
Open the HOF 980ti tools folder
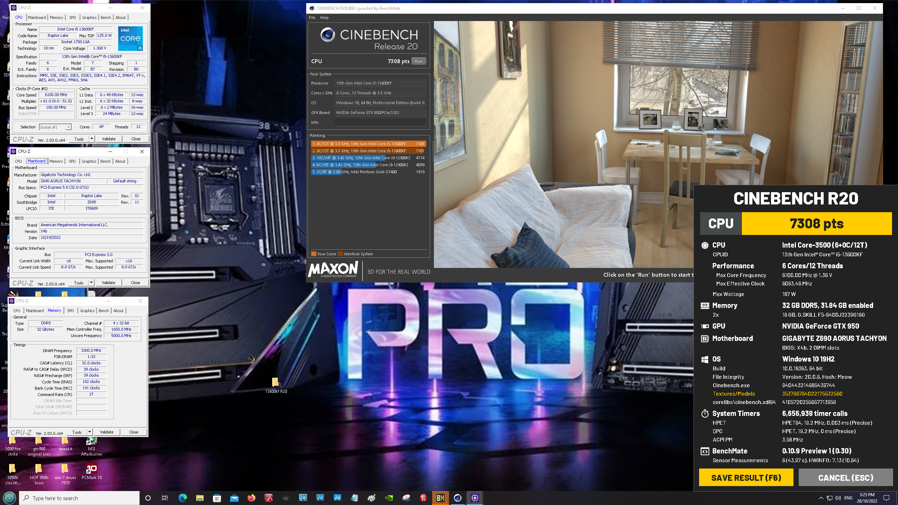point(39,474)
